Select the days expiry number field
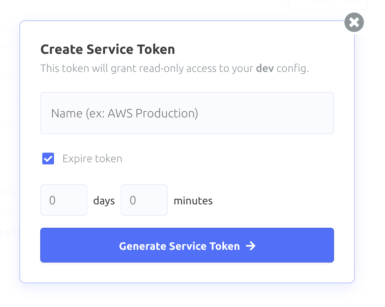 (x=64, y=200)
